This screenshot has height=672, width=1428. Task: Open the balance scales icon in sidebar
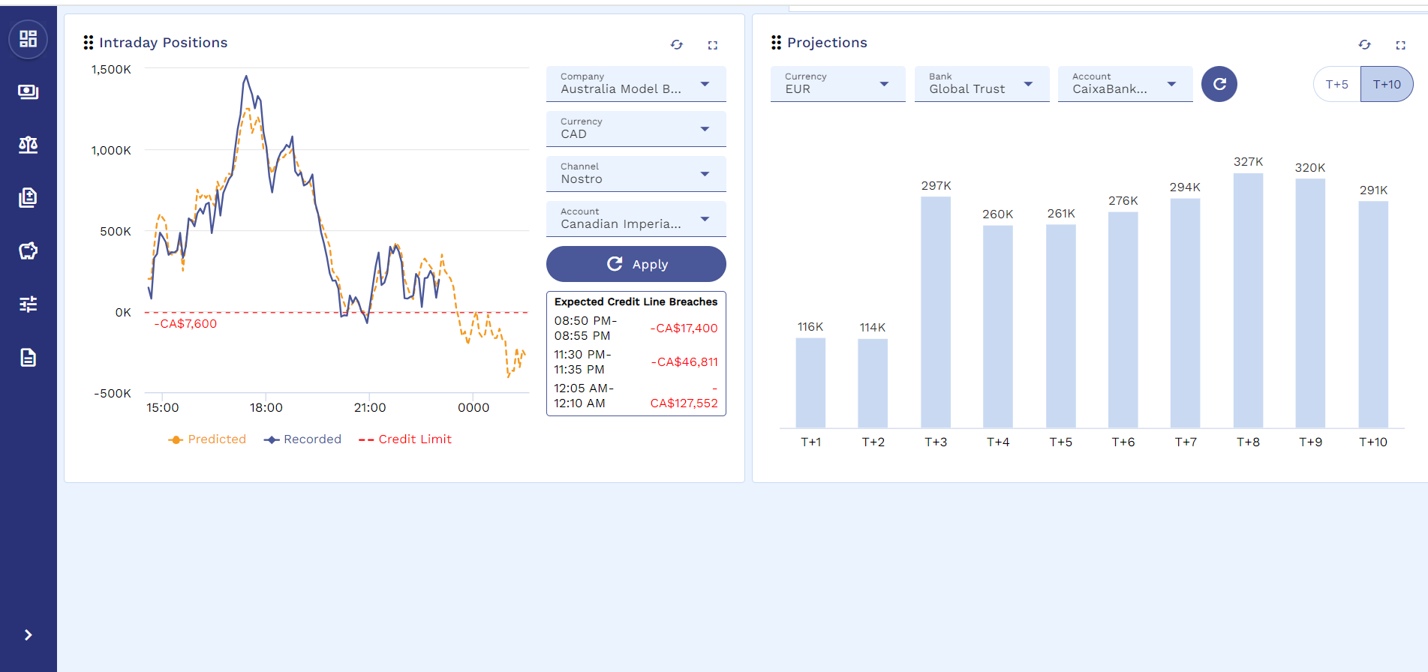[28, 145]
